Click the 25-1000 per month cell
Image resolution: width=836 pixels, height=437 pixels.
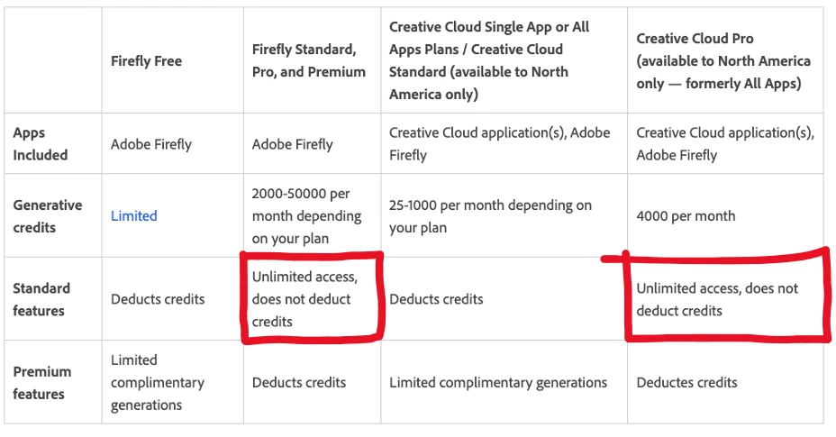(x=490, y=216)
